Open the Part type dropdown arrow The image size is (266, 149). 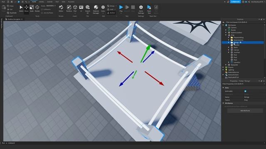75,13
